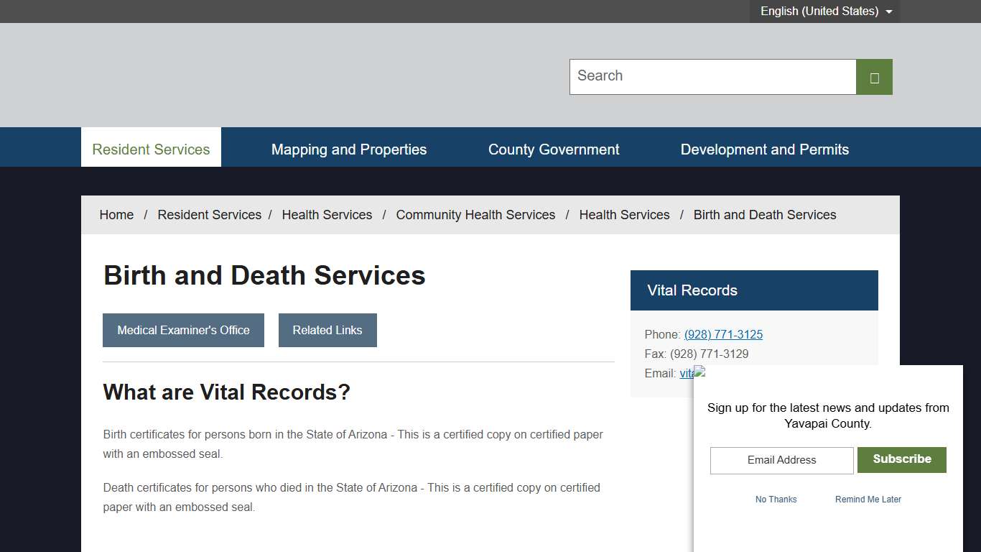Open Community Health Services breadcrumb link

click(475, 214)
